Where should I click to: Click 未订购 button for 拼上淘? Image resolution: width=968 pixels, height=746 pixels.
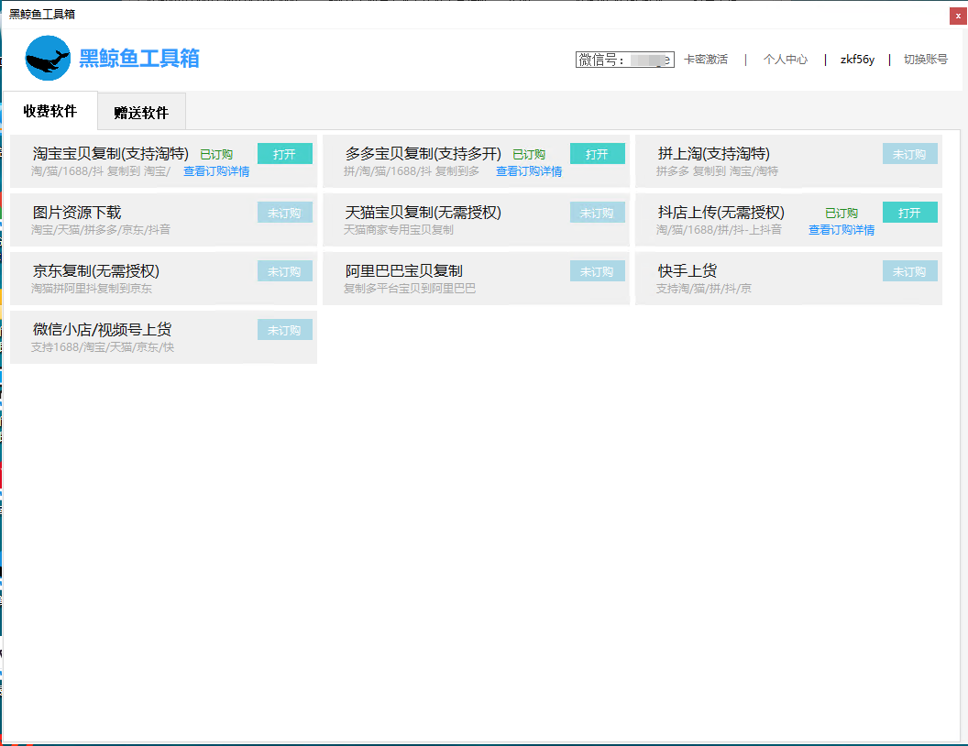click(x=909, y=154)
